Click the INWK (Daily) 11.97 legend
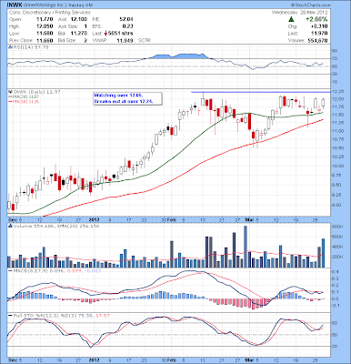This screenshot has width=351, height=364. [x=34, y=92]
